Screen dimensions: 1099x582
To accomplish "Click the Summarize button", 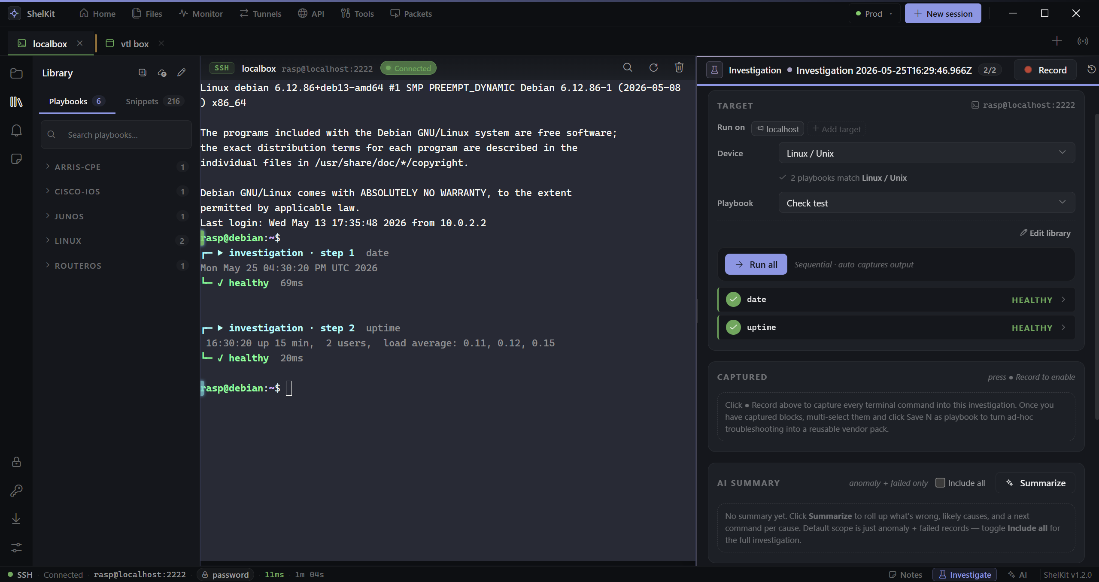I will [x=1035, y=483].
